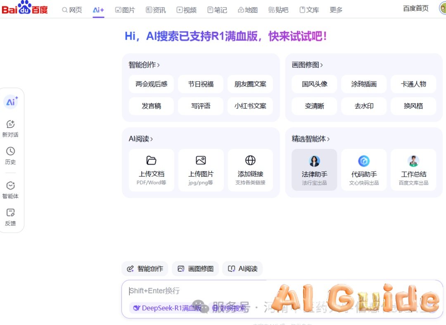The height and width of the screenshot is (325, 446).
Task: Open the 文库 tab
Action: coord(309,10)
